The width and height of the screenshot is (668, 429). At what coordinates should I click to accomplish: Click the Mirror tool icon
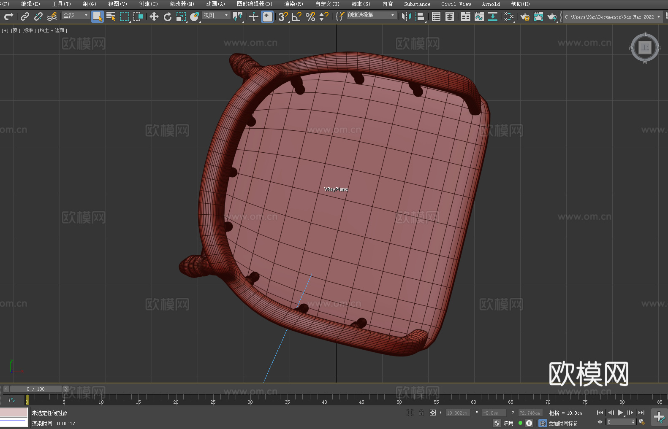(407, 16)
